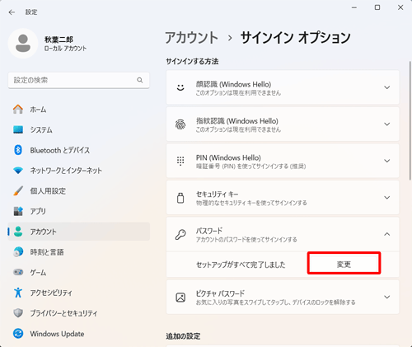412x347 pixels.
Task: Click the アカウント person icon
Action: coord(18,232)
